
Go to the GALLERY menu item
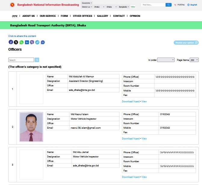[103, 16]
